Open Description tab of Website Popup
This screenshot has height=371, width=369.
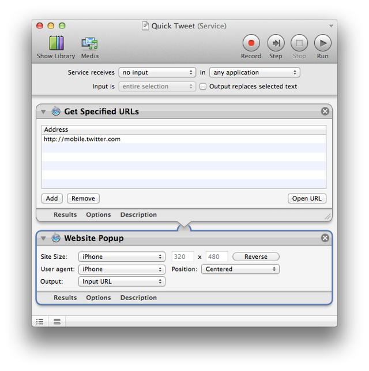coord(138,298)
